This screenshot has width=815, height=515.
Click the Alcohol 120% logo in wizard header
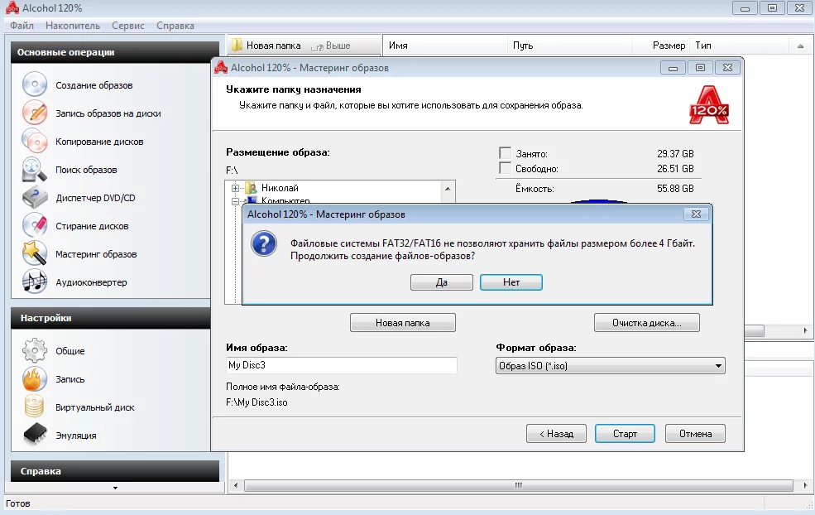[x=709, y=105]
